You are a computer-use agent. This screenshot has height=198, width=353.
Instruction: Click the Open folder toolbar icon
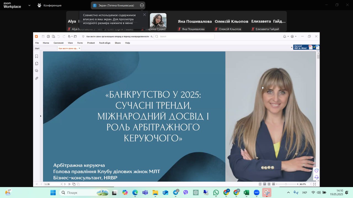75,36
